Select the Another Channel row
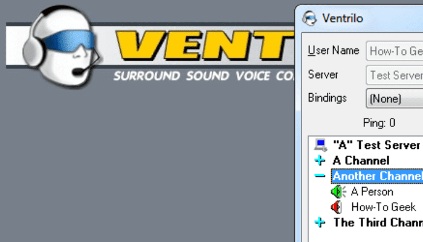Viewport: 423px width, 242px height. [x=377, y=176]
